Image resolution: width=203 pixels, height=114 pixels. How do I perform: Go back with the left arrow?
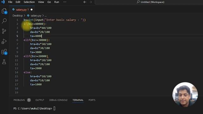[x=85, y=2]
